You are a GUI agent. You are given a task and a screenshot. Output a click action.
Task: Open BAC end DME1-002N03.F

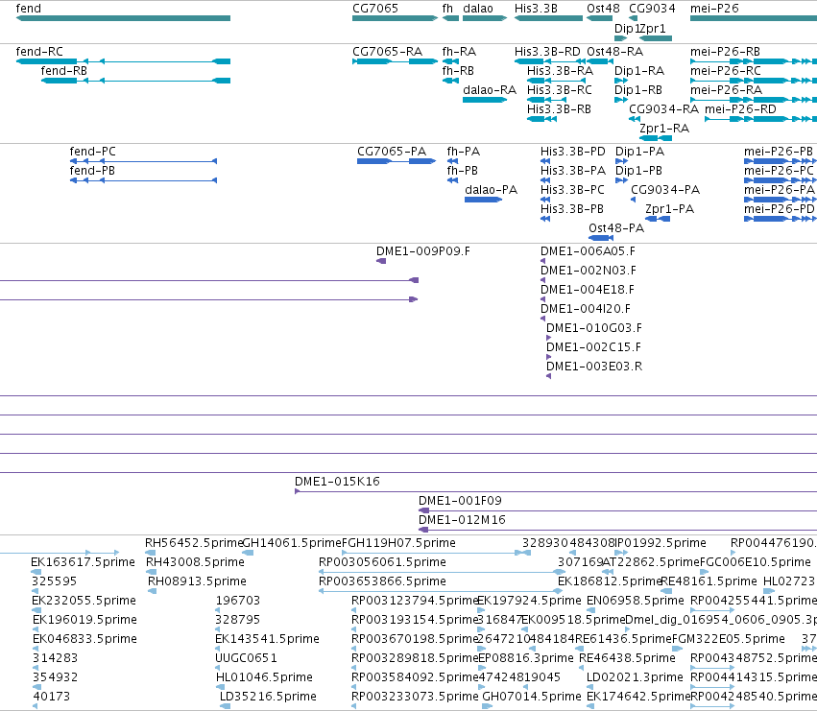589,271
